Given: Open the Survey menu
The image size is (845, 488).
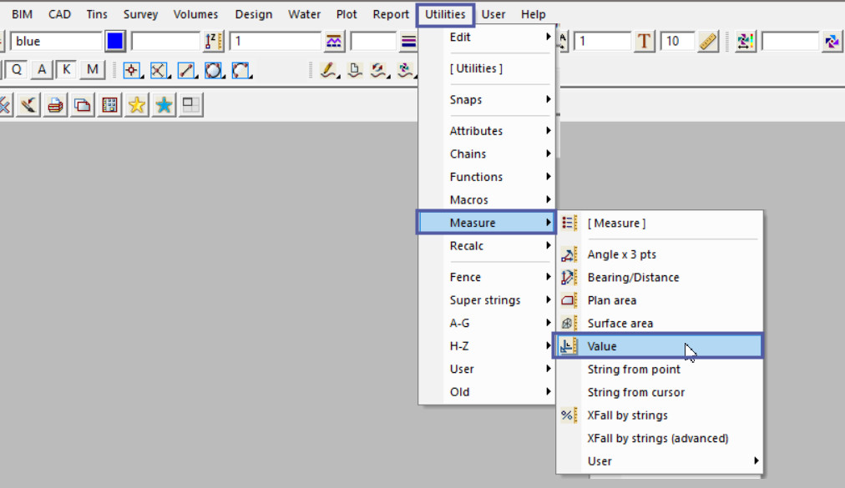Looking at the screenshot, I should point(140,14).
